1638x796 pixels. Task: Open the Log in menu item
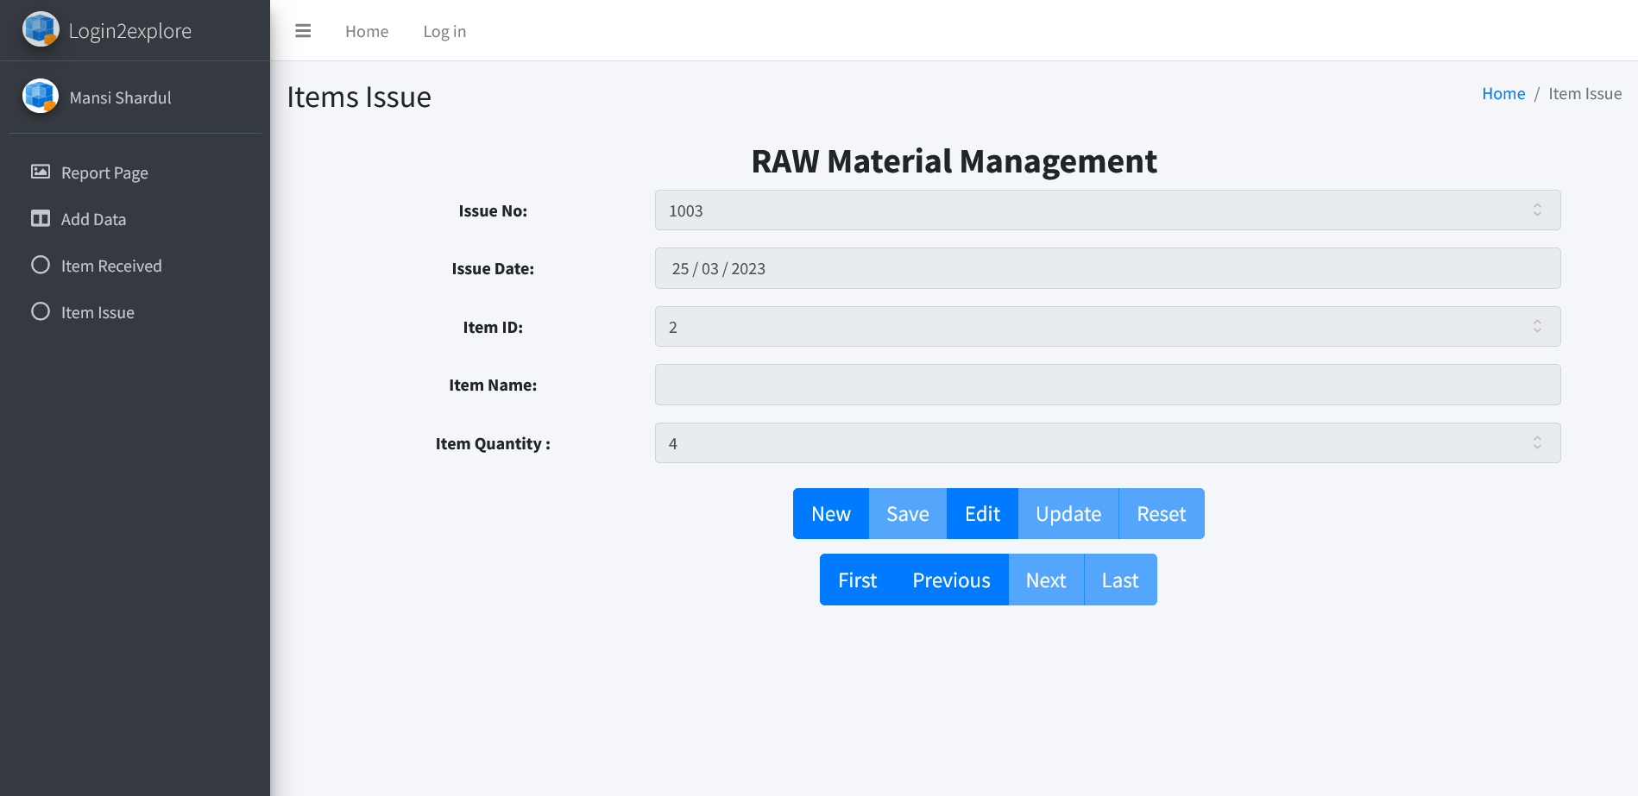pyautogui.click(x=444, y=30)
